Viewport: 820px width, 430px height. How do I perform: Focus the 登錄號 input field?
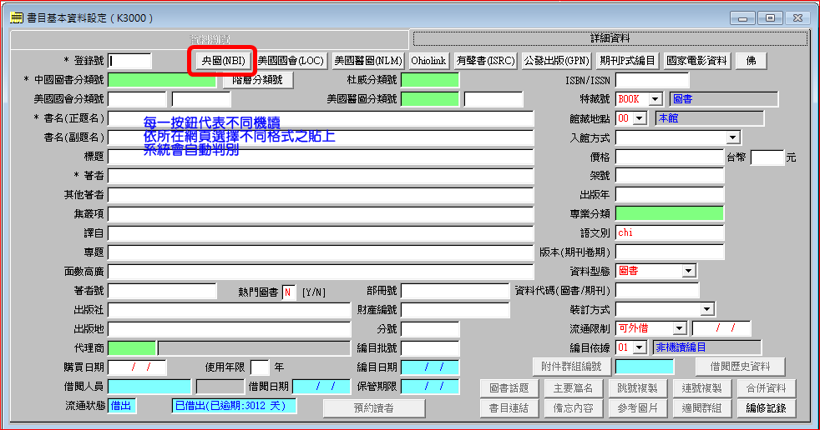coord(130,61)
